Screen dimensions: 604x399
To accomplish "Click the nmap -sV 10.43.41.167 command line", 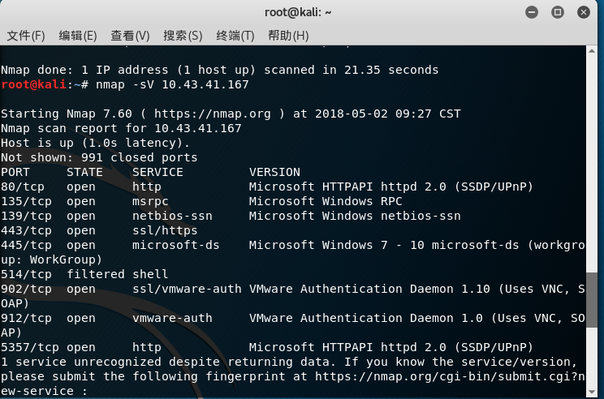I will (172, 84).
